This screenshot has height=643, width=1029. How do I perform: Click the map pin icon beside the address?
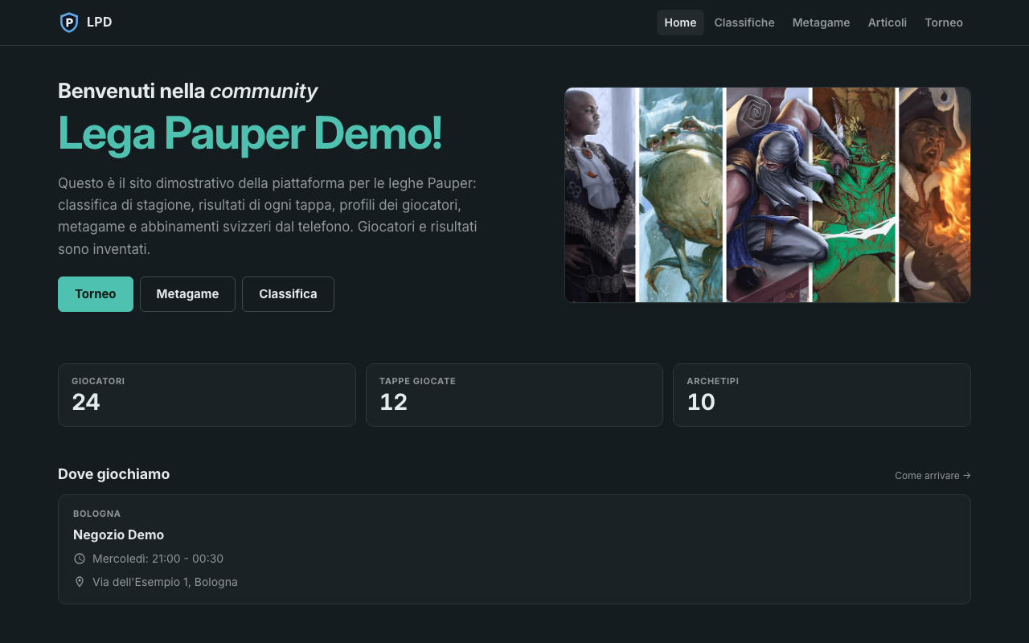coord(80,582)
